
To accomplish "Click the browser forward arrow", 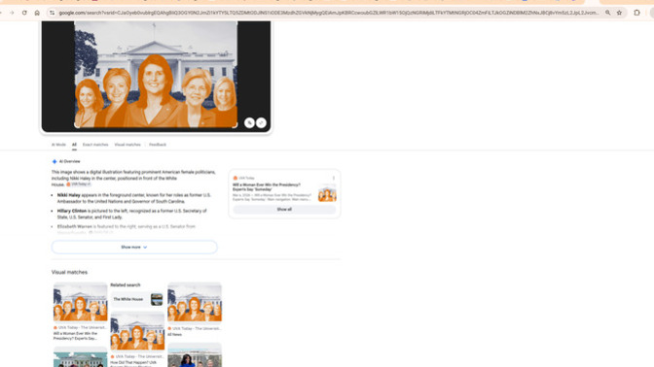I will [12, 13].
